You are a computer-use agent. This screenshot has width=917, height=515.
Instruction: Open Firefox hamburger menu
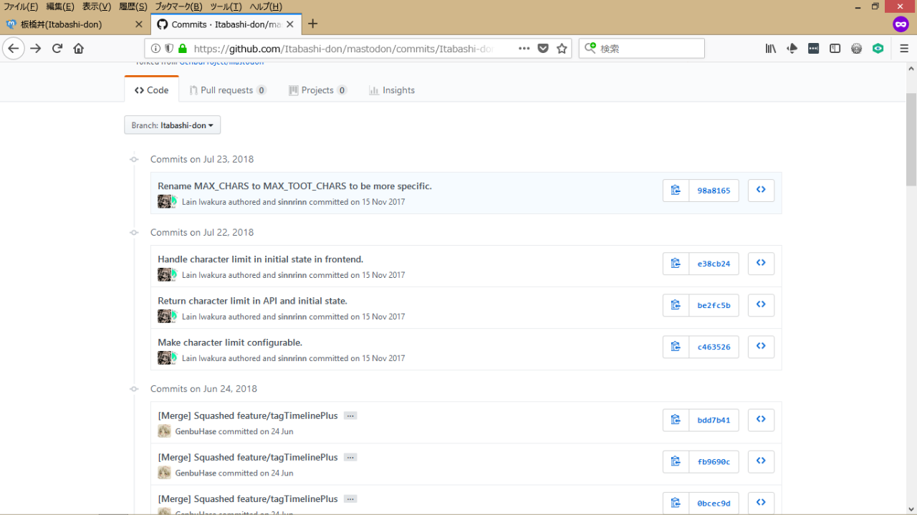click(x=904, y=49)
